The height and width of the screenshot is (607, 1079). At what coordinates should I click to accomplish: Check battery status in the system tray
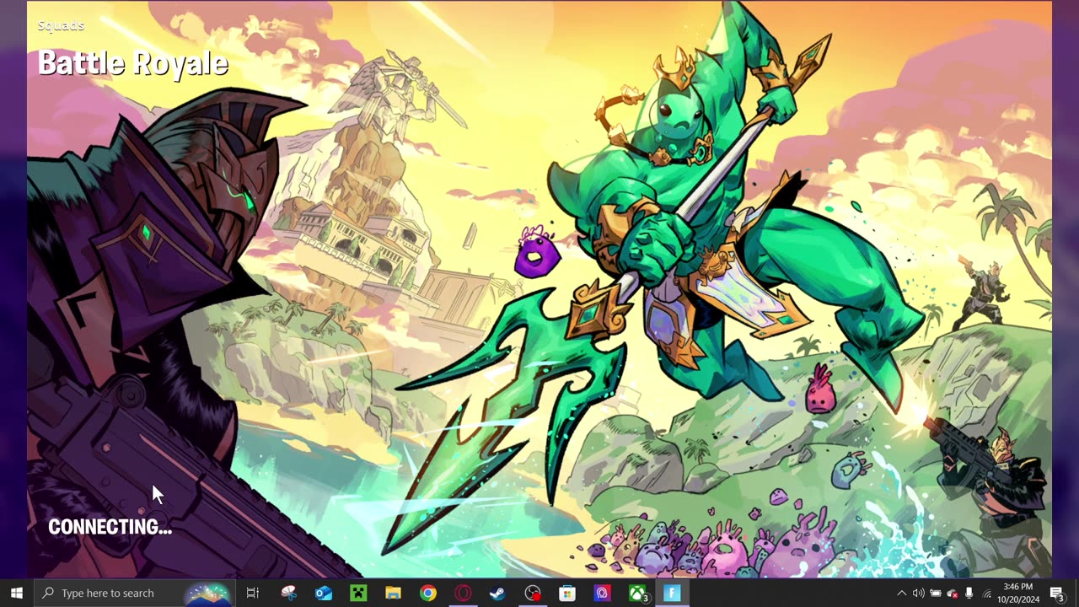(x=935, y=593)
